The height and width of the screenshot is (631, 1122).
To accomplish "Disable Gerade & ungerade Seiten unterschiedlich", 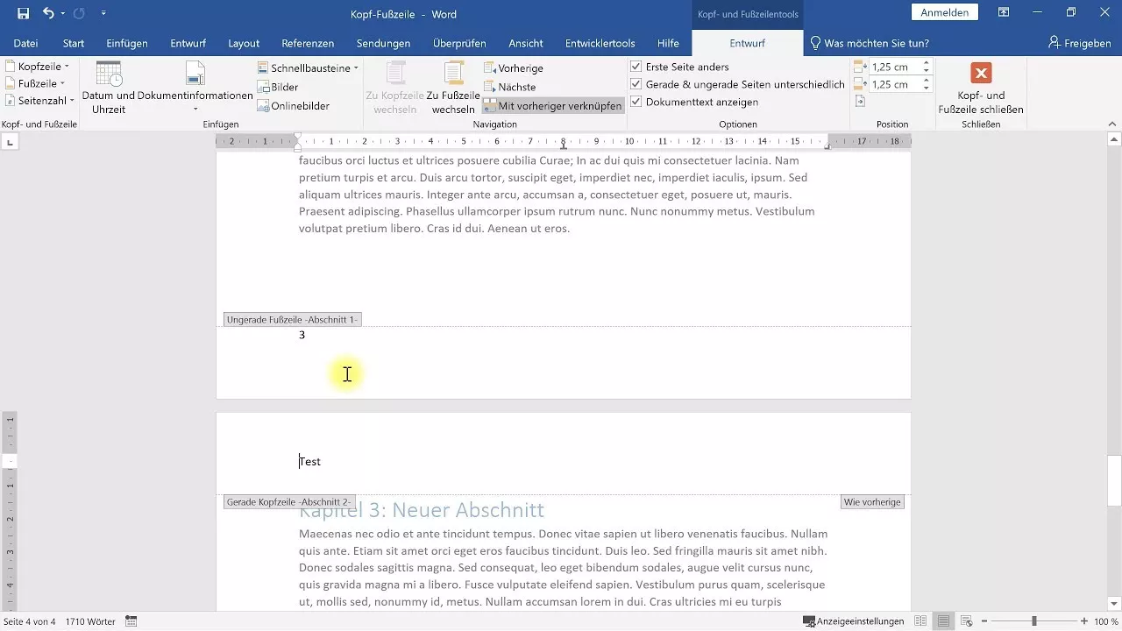I will pyautogui.click(x=636, y=84).
